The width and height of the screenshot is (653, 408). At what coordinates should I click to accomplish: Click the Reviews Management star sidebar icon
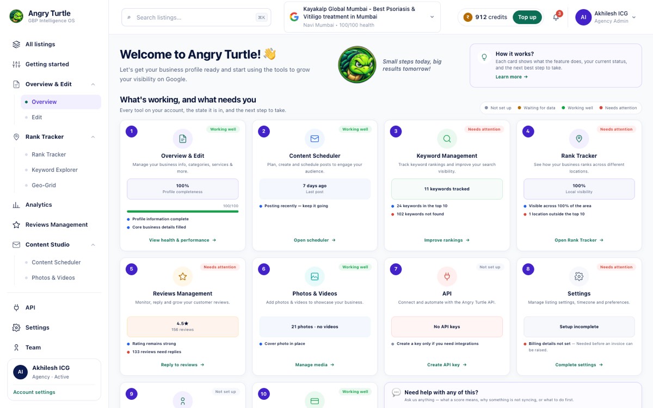pos(16,225)
